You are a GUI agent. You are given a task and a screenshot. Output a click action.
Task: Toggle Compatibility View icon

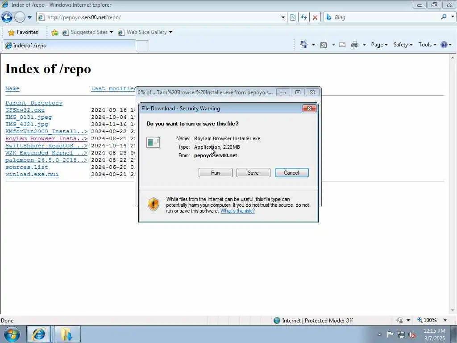pyautogui.click(x=293, y=17)
